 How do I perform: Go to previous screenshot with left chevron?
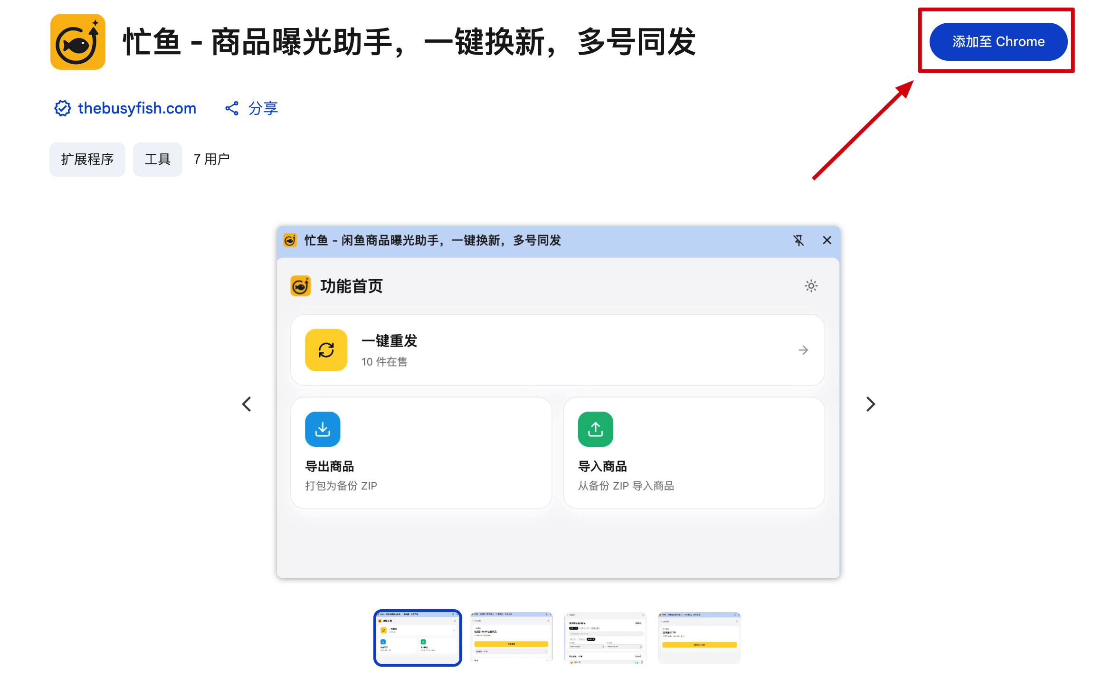tap(247, 404)
